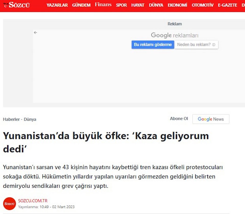The width and height of the screenshot is (245, 214).
Task: Open the HAYAT section
Action: 138,5
